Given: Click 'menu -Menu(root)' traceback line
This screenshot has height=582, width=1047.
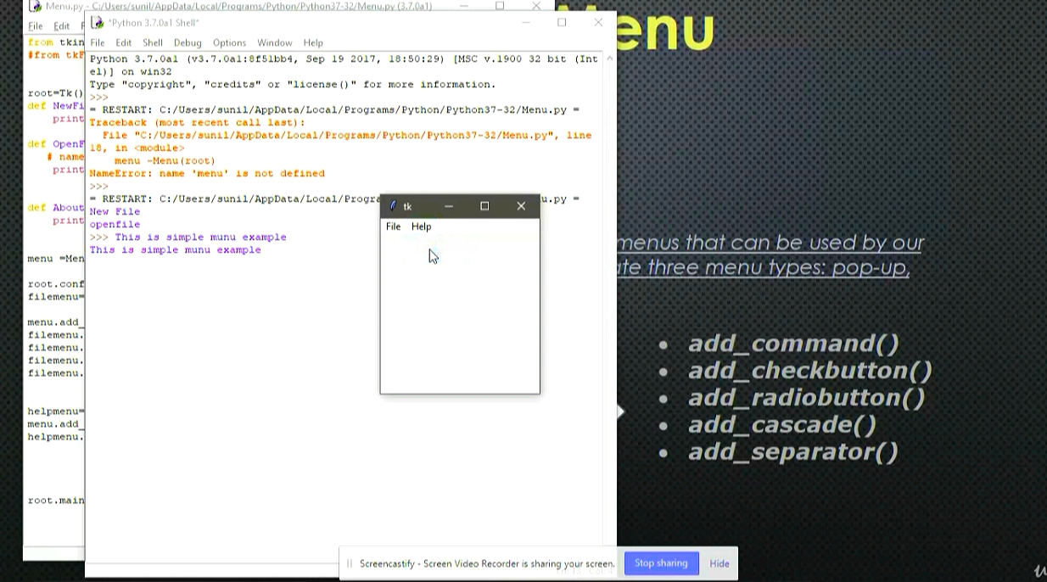Looking at the screenshot, I should [x=165, y=161].
